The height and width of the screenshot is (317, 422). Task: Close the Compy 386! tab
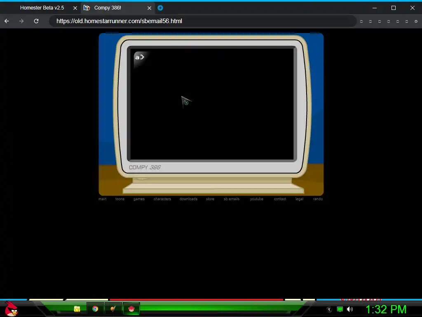(149, 8)
